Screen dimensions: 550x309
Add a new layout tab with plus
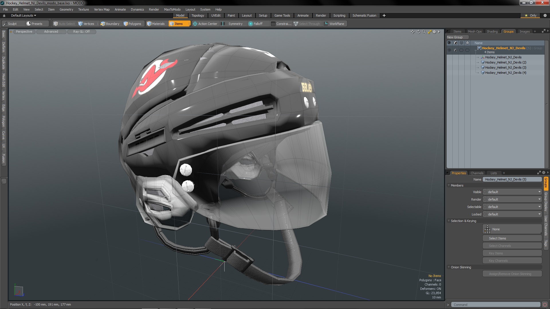tap(384, 15)
